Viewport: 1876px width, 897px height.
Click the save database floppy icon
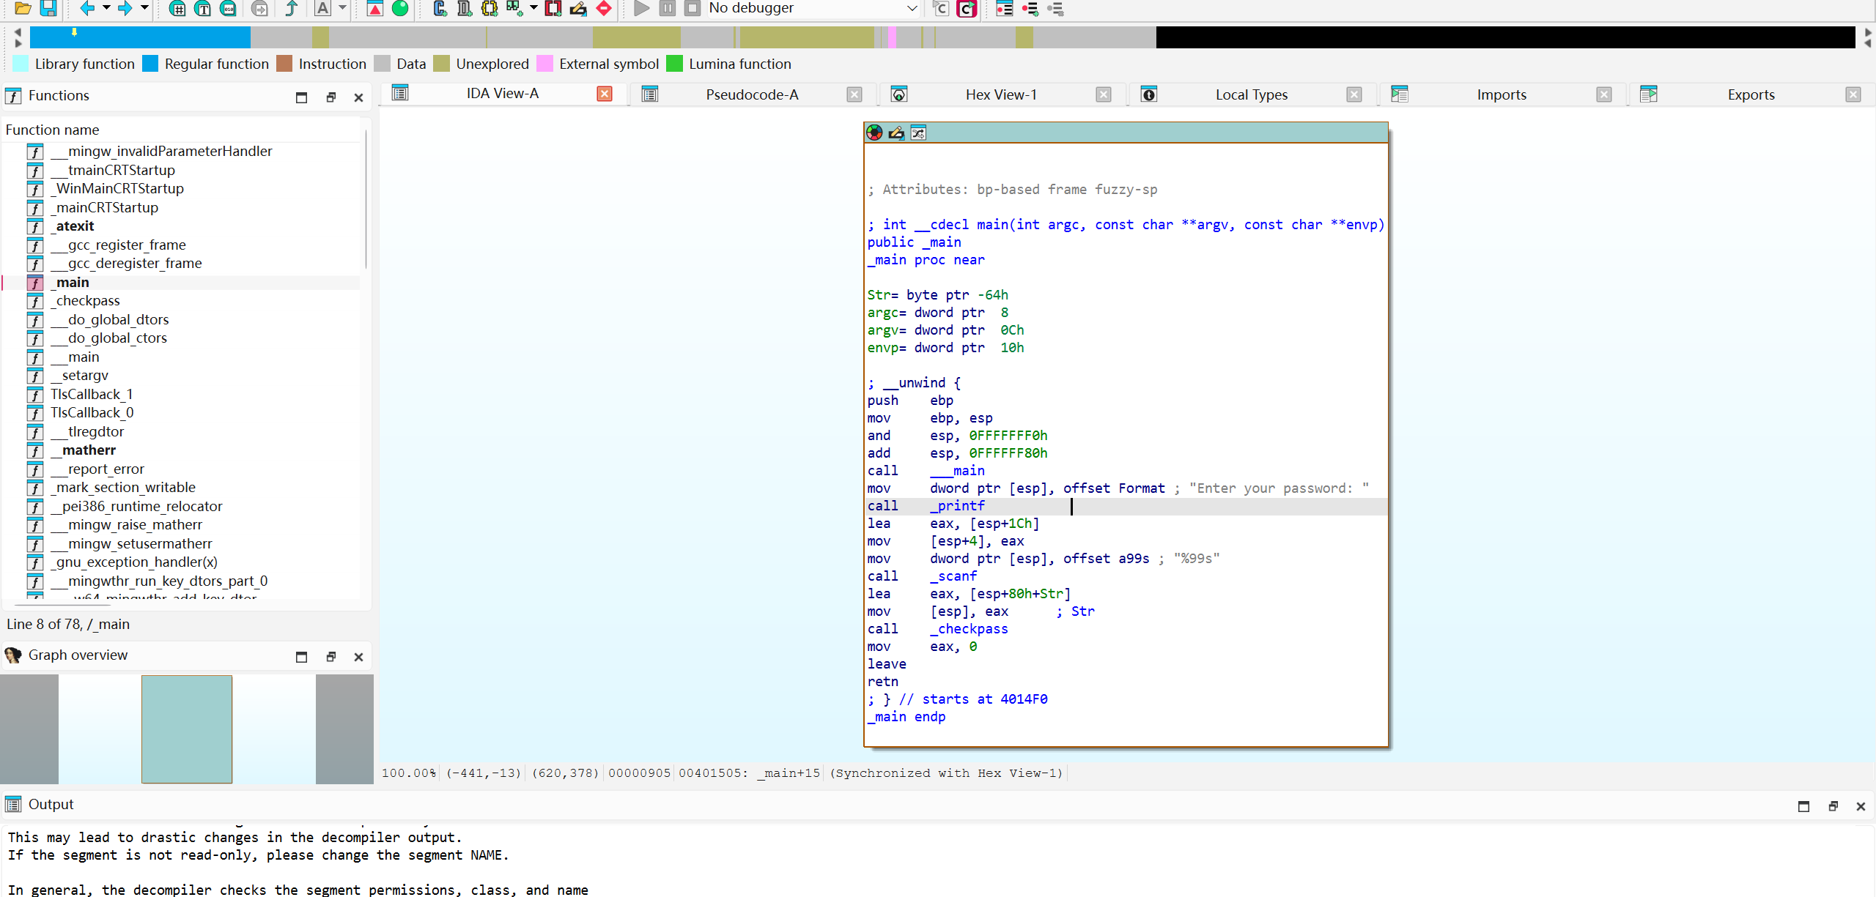click(48, 8)
